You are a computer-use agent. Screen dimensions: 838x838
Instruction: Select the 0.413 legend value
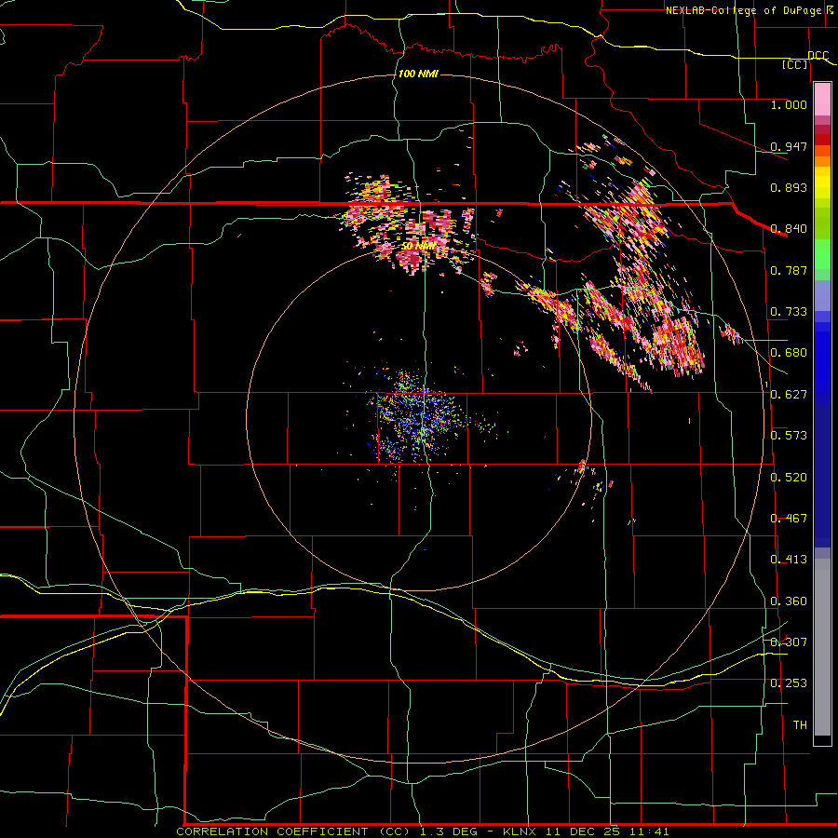click(x=789, y=559)
